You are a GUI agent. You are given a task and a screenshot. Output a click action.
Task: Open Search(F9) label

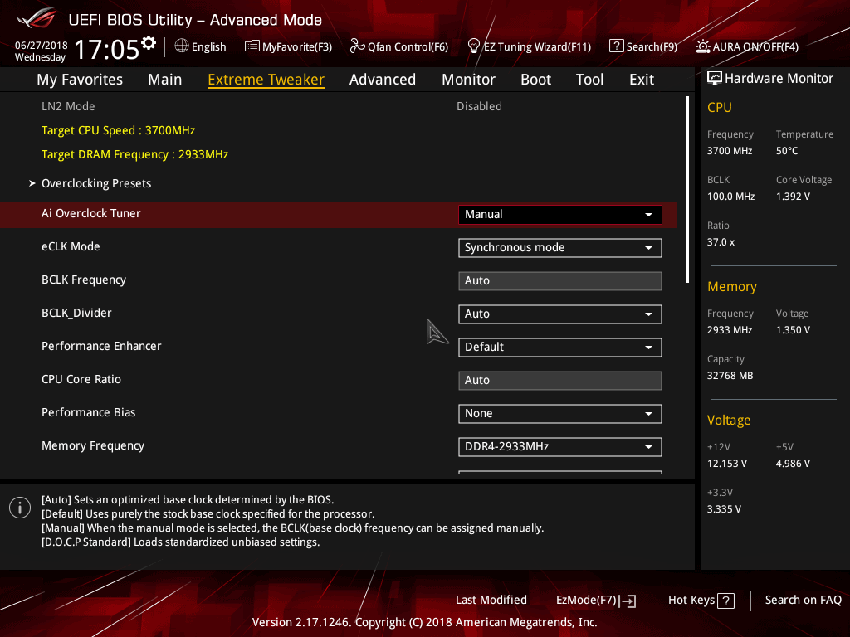click(x=652, y=46)
